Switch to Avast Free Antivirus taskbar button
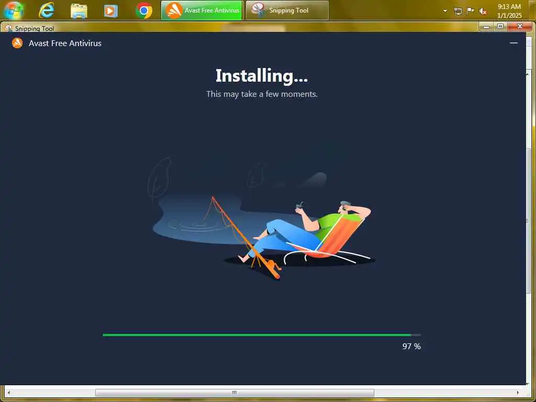Image resolution: width=536 pixels, height=402 pixels. 203,10
